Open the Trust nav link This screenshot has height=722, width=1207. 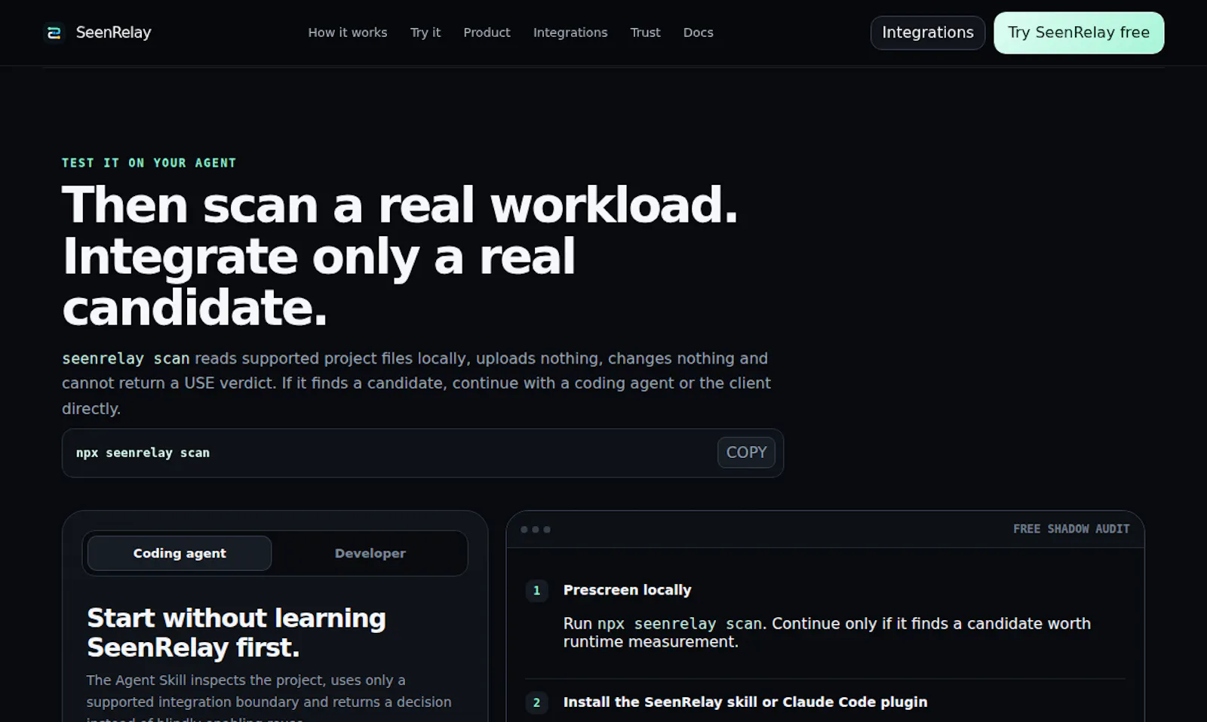click(x=645, y=32)
